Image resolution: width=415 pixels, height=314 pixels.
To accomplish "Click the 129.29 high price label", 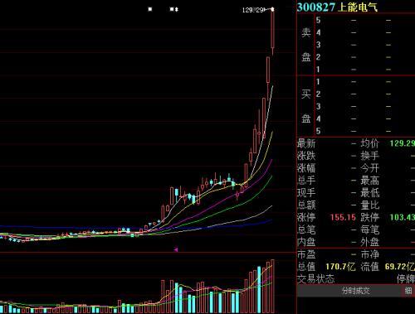I will coord(253,10).
